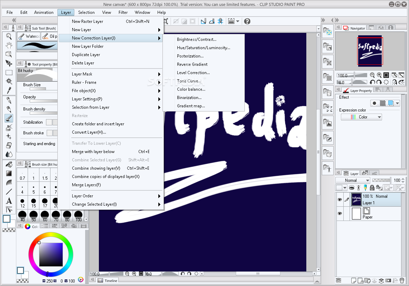Click in the color wheel square
409x286 pixels.
[x=51, y=254]
